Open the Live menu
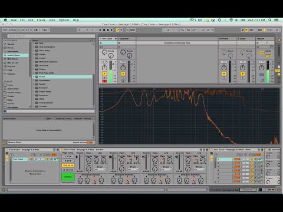Screen dimensions: 283x212 point(14,20)
